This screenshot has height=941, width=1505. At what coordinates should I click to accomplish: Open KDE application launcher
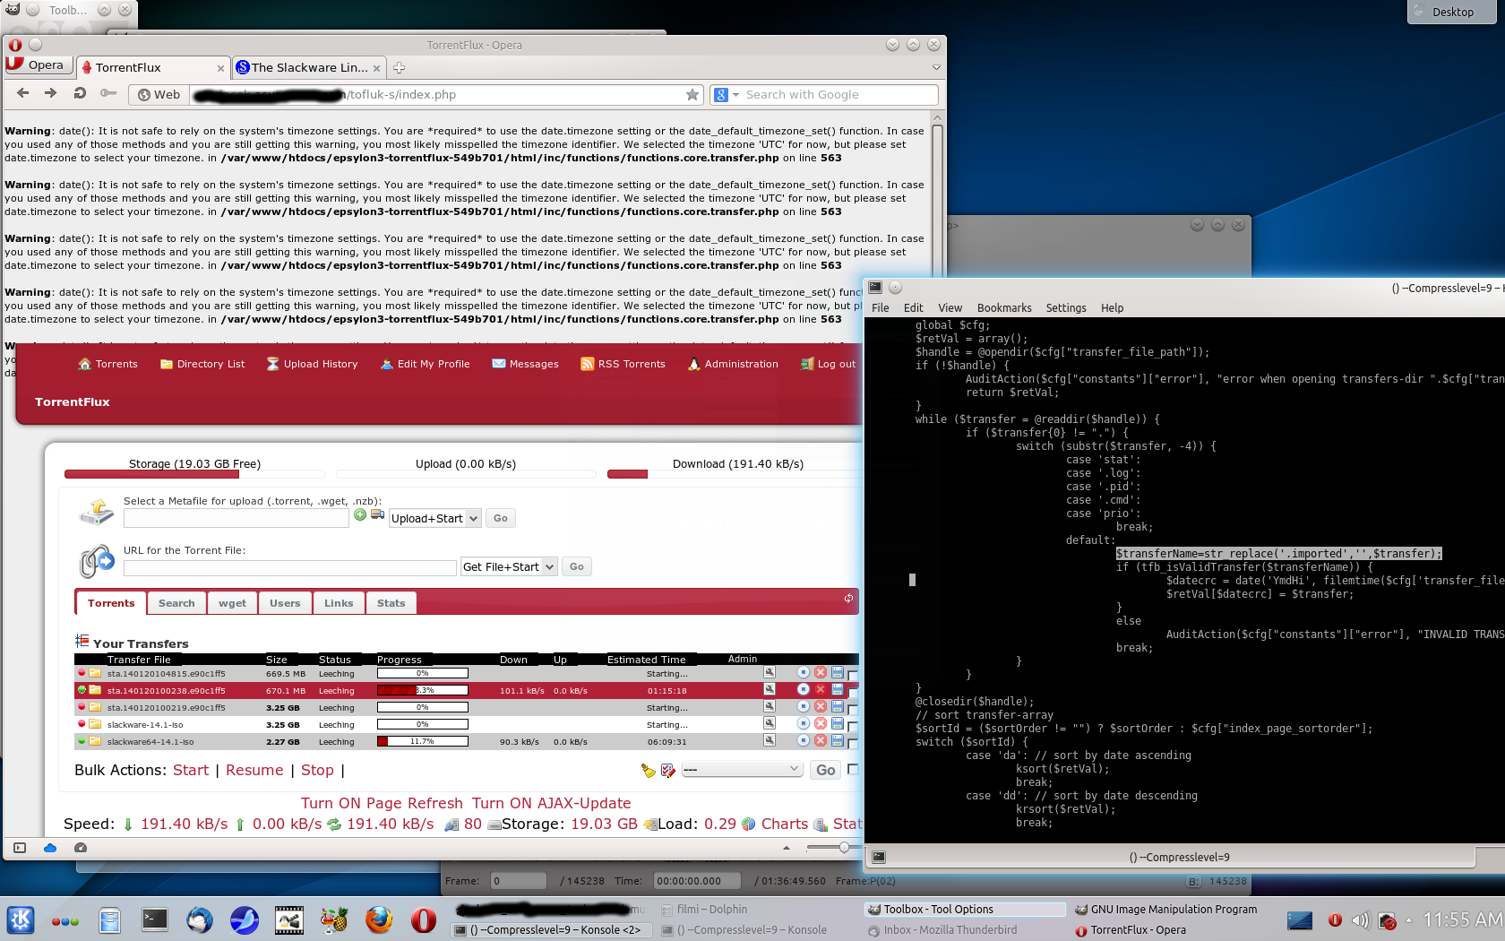tap(21, 919)
